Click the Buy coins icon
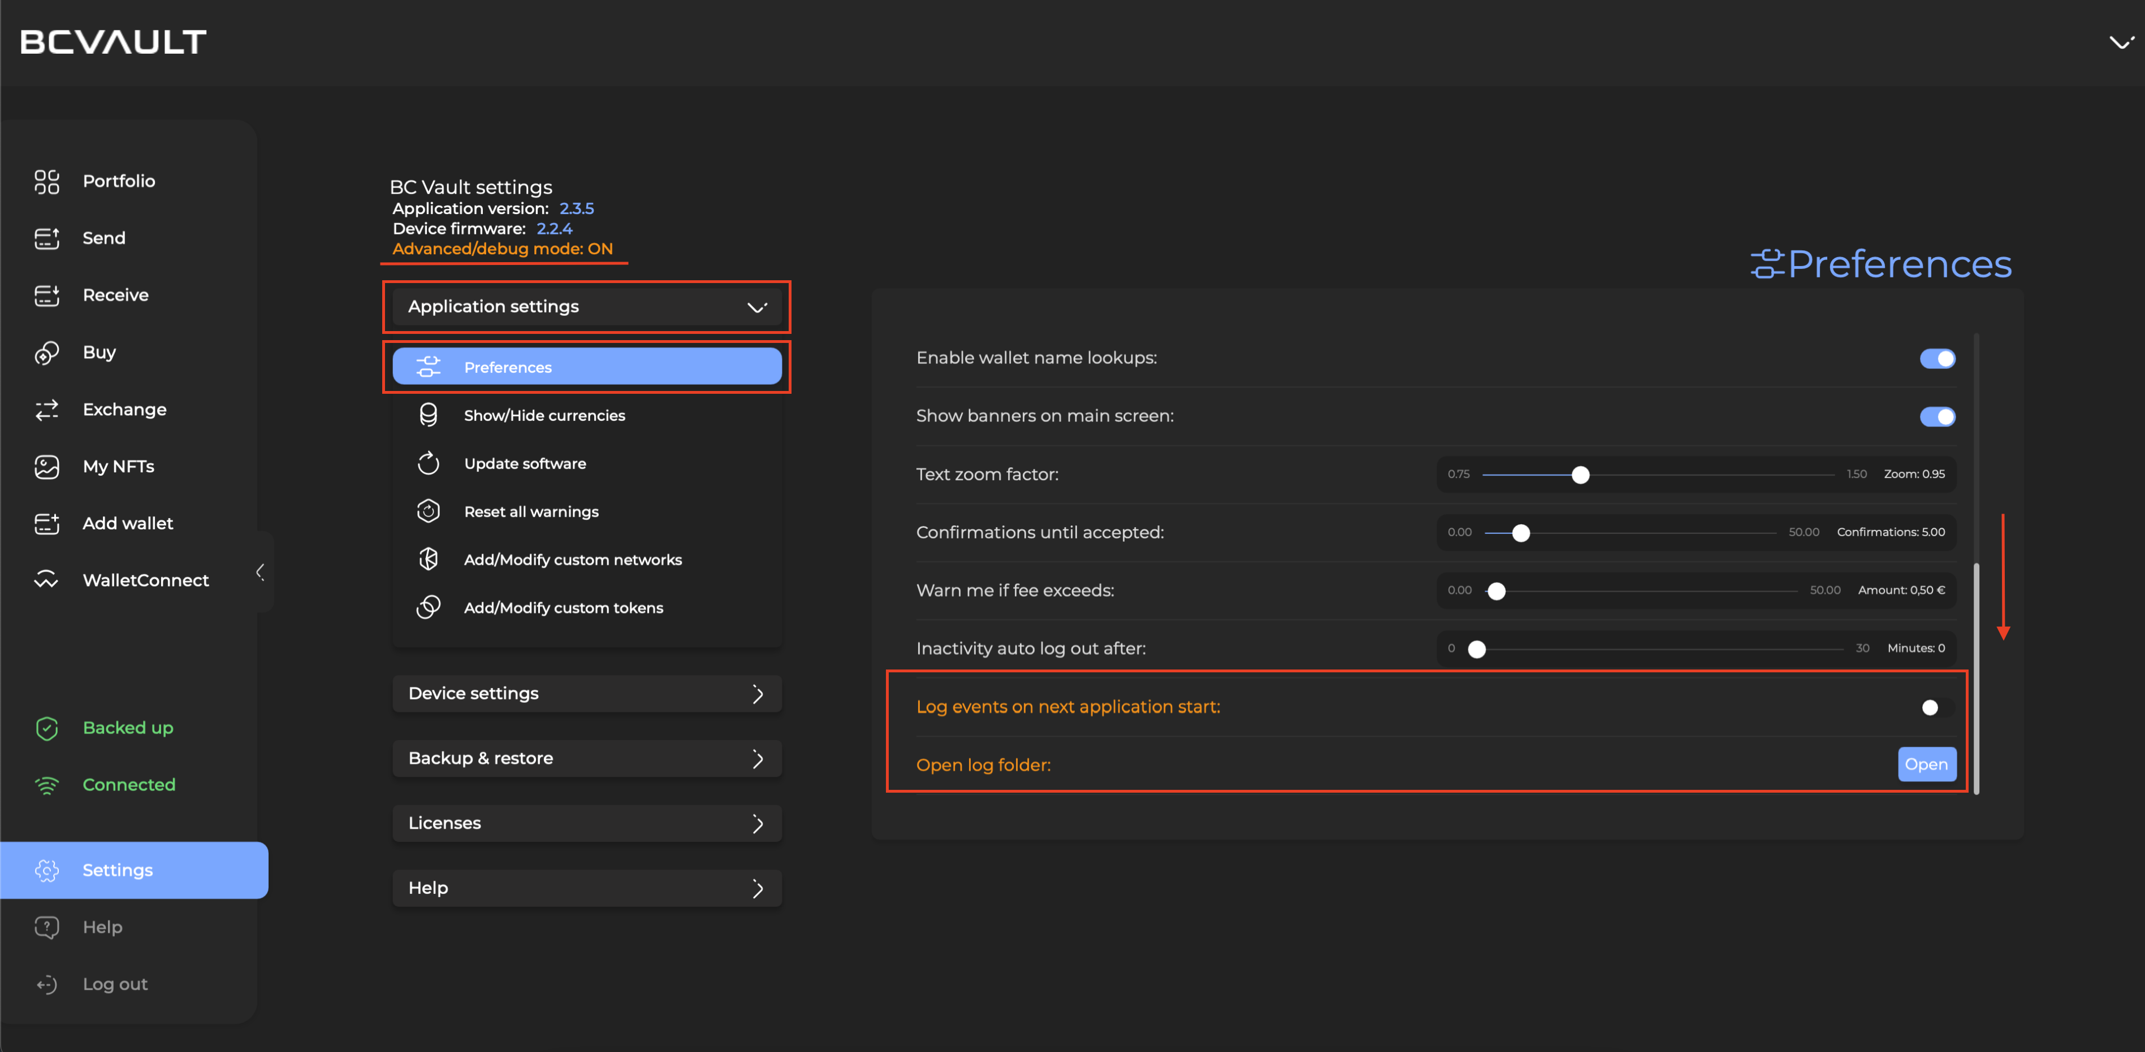Viewport: 2145px width, 1052px height. tap(46, 353)
